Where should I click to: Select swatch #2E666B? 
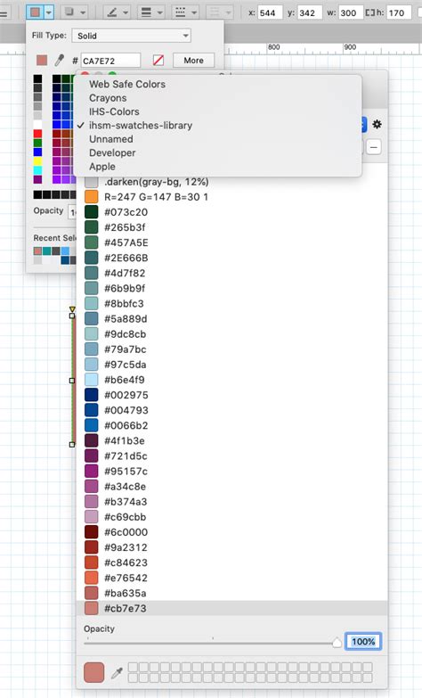click(231, 258)
